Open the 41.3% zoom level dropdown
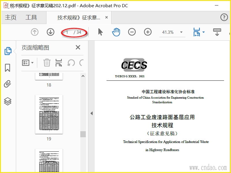231x173 pixels. pyautogui.click(x=181, y=32)
